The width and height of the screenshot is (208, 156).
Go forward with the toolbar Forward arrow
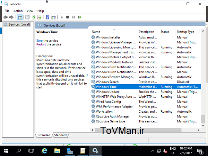point(11,17)
